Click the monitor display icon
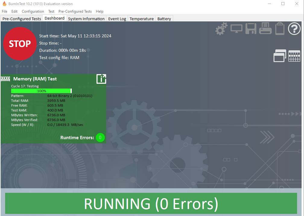This screenshot has width=304, height=216. tap(236, 29)
